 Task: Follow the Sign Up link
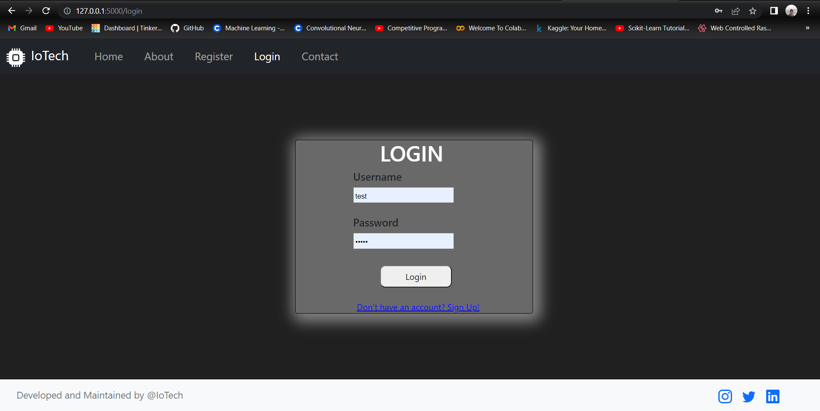click(418, 307)
